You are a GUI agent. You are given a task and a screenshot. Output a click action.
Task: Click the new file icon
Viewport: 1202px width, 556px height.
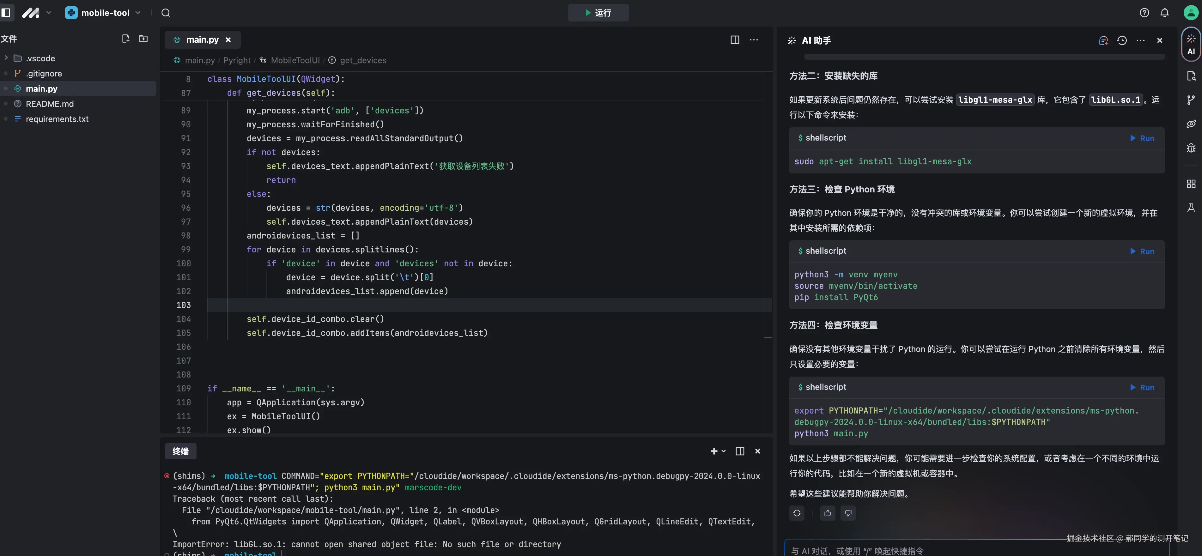point(125,39)
